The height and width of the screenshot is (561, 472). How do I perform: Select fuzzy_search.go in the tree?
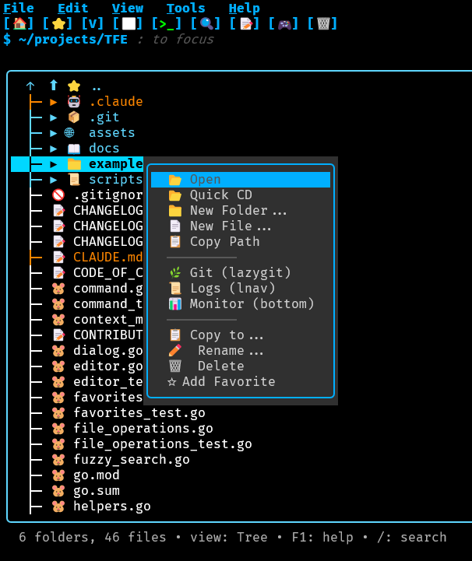pyautogui.click(x=132, y=459)
